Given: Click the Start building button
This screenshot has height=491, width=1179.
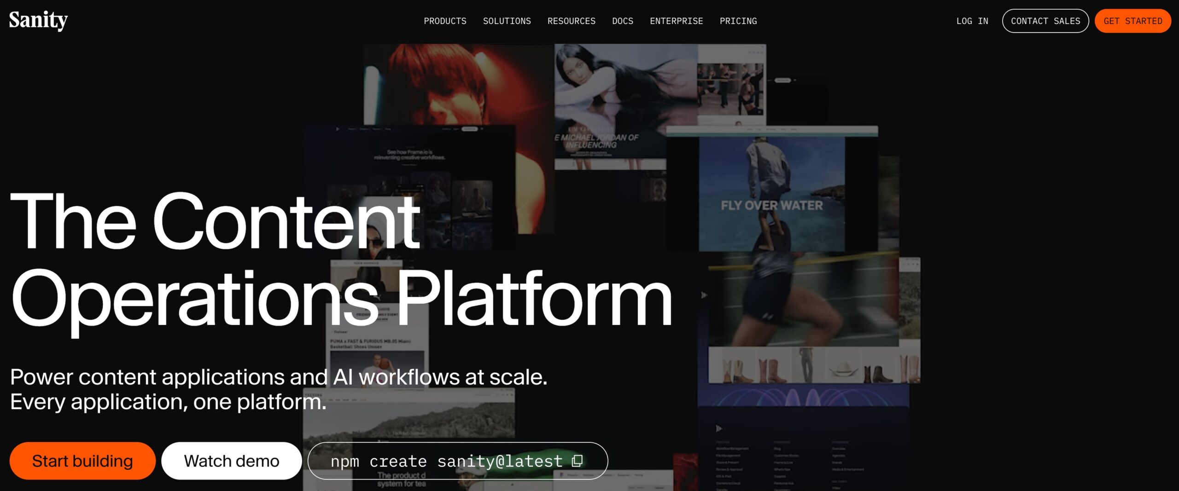Looking at the screenshot, I should coord(82,461).
